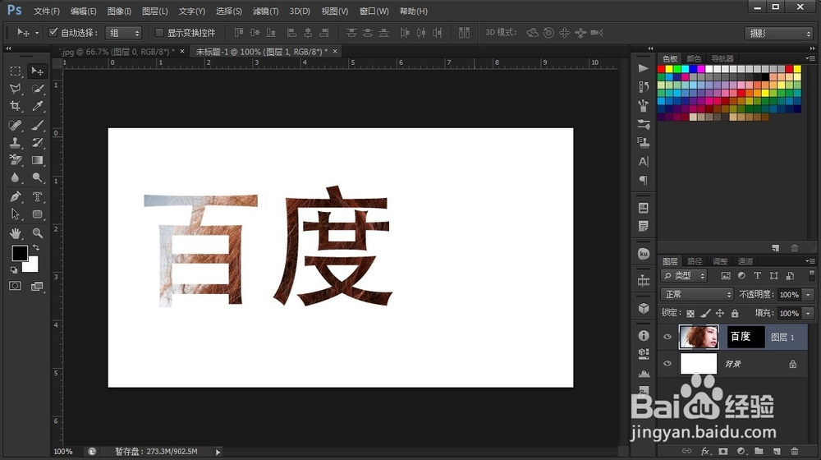This screenshot has width=821, height=460.
Task: Open the 不透明度 slider arrow
Action: pos(809,294)
